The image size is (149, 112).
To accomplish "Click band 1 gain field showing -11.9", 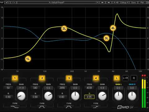I will [x=21, y=88].
